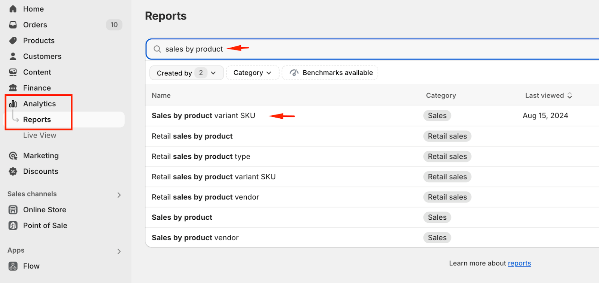Click the Marketing target icon
The height and width of the screenshot is (283, 599).
pos(13,156)
